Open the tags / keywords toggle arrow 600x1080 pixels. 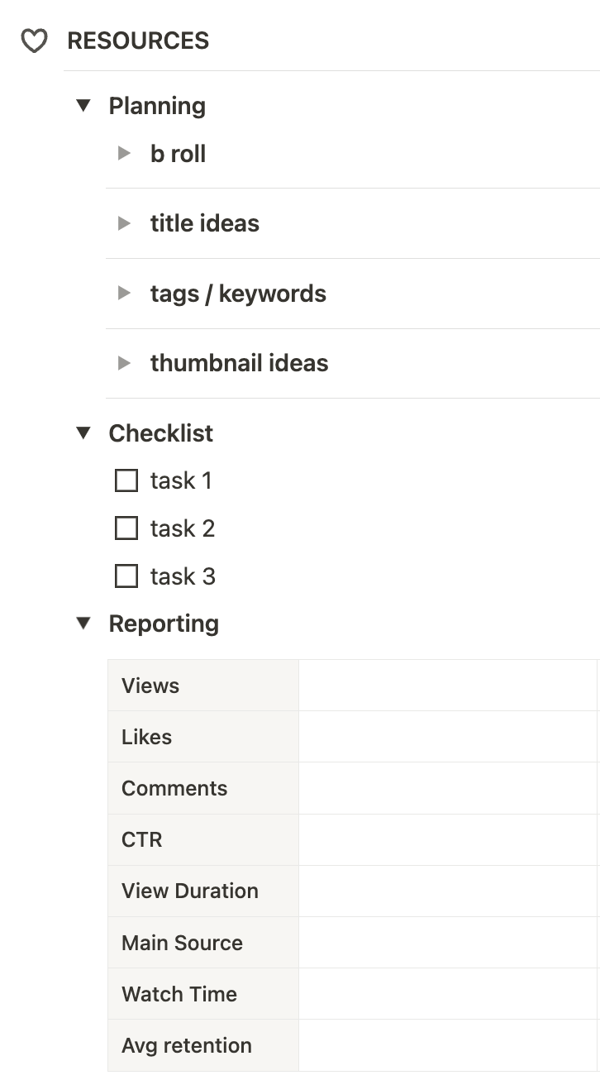[x=125, y=294]
